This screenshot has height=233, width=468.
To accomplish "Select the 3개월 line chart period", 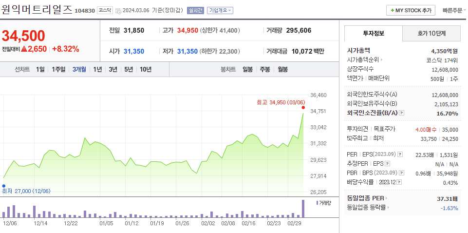I will coord(79,70).
